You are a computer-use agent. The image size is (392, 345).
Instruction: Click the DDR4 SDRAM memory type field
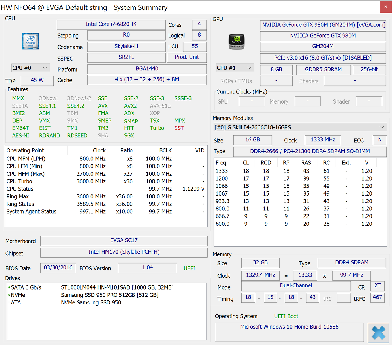pyautogui.click(x=352, y=263)
